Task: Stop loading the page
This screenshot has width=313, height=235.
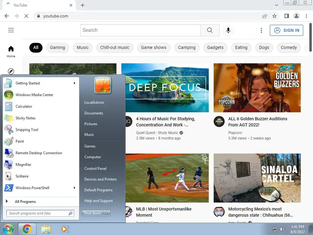Action: point(26,16)
